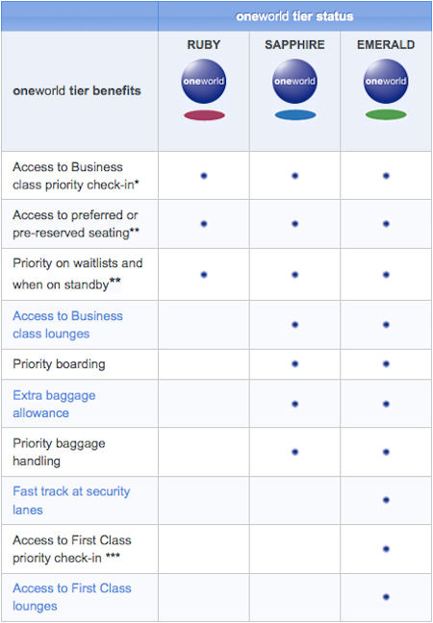This screenshot has height=623, width=433.
Task: Open the Access to Business class lounges link
Action: [67, 325]
